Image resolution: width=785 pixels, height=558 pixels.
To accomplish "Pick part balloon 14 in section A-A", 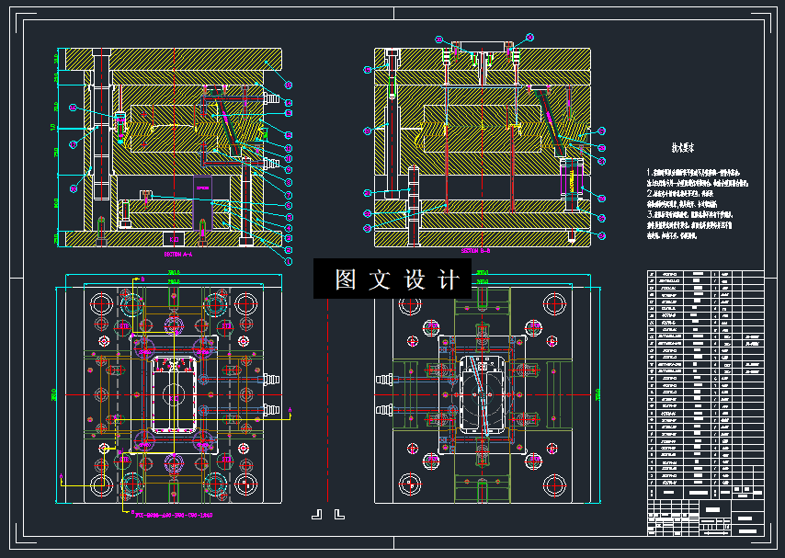I will pyautogui.click(x=289, y=103).
